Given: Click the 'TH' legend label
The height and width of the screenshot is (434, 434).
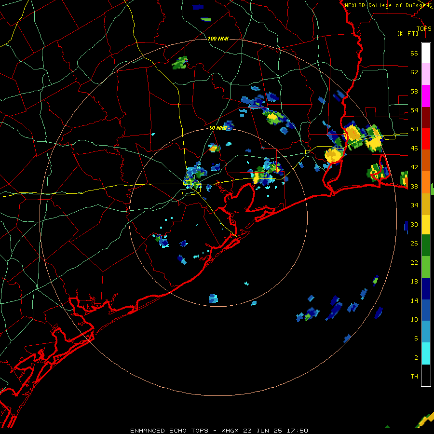Looking at the screenshot, I should pyautogui.click(x=414, y=377).
